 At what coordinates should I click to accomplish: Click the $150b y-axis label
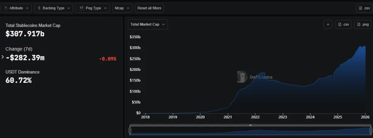click(x=135, y=80)
